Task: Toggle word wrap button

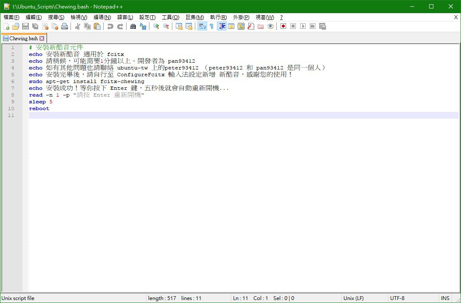Action: [202, 26]
